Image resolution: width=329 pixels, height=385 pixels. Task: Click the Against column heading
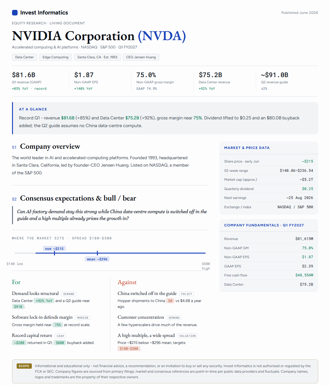[127, 282]
